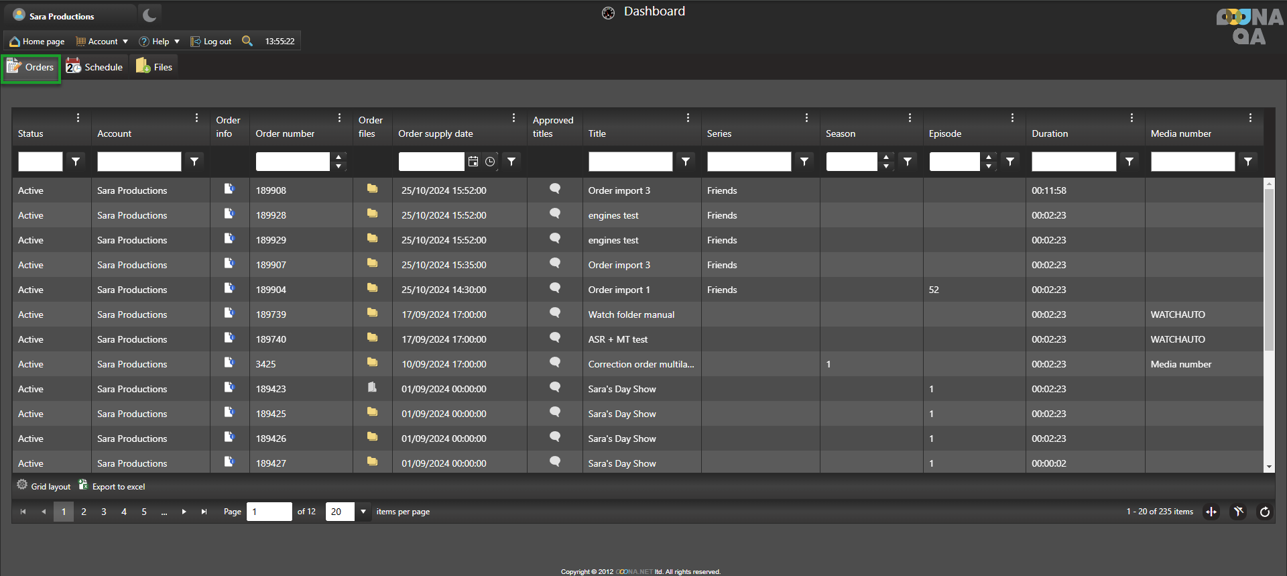Refresh the grid with reload icon
Viewport: 1287px width, 576px height.
coord(1264,512)
